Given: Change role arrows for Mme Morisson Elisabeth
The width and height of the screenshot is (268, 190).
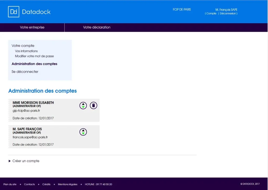Looking at the screenshot, I should 83,106.
